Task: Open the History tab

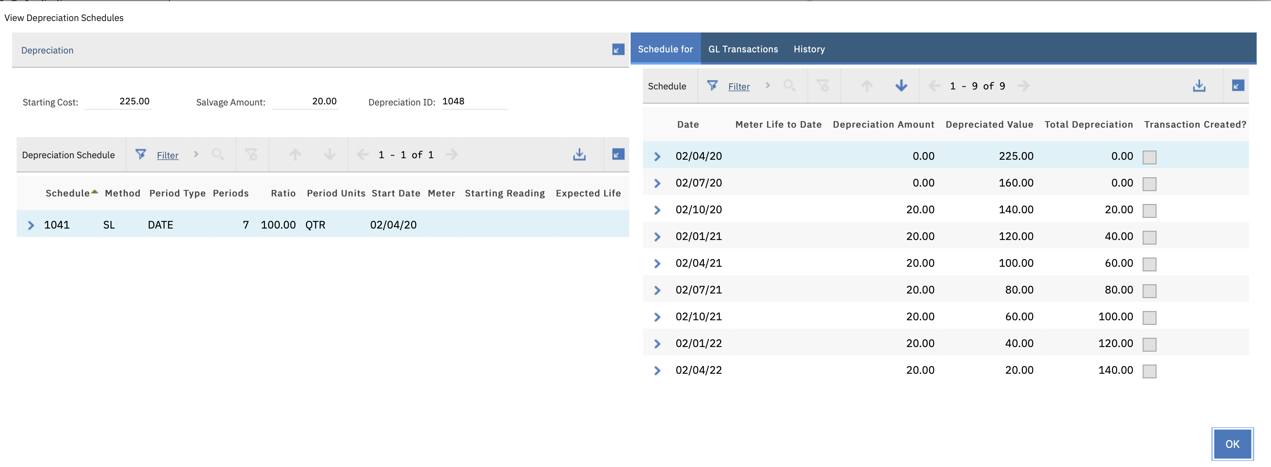Action: (809, 49)
